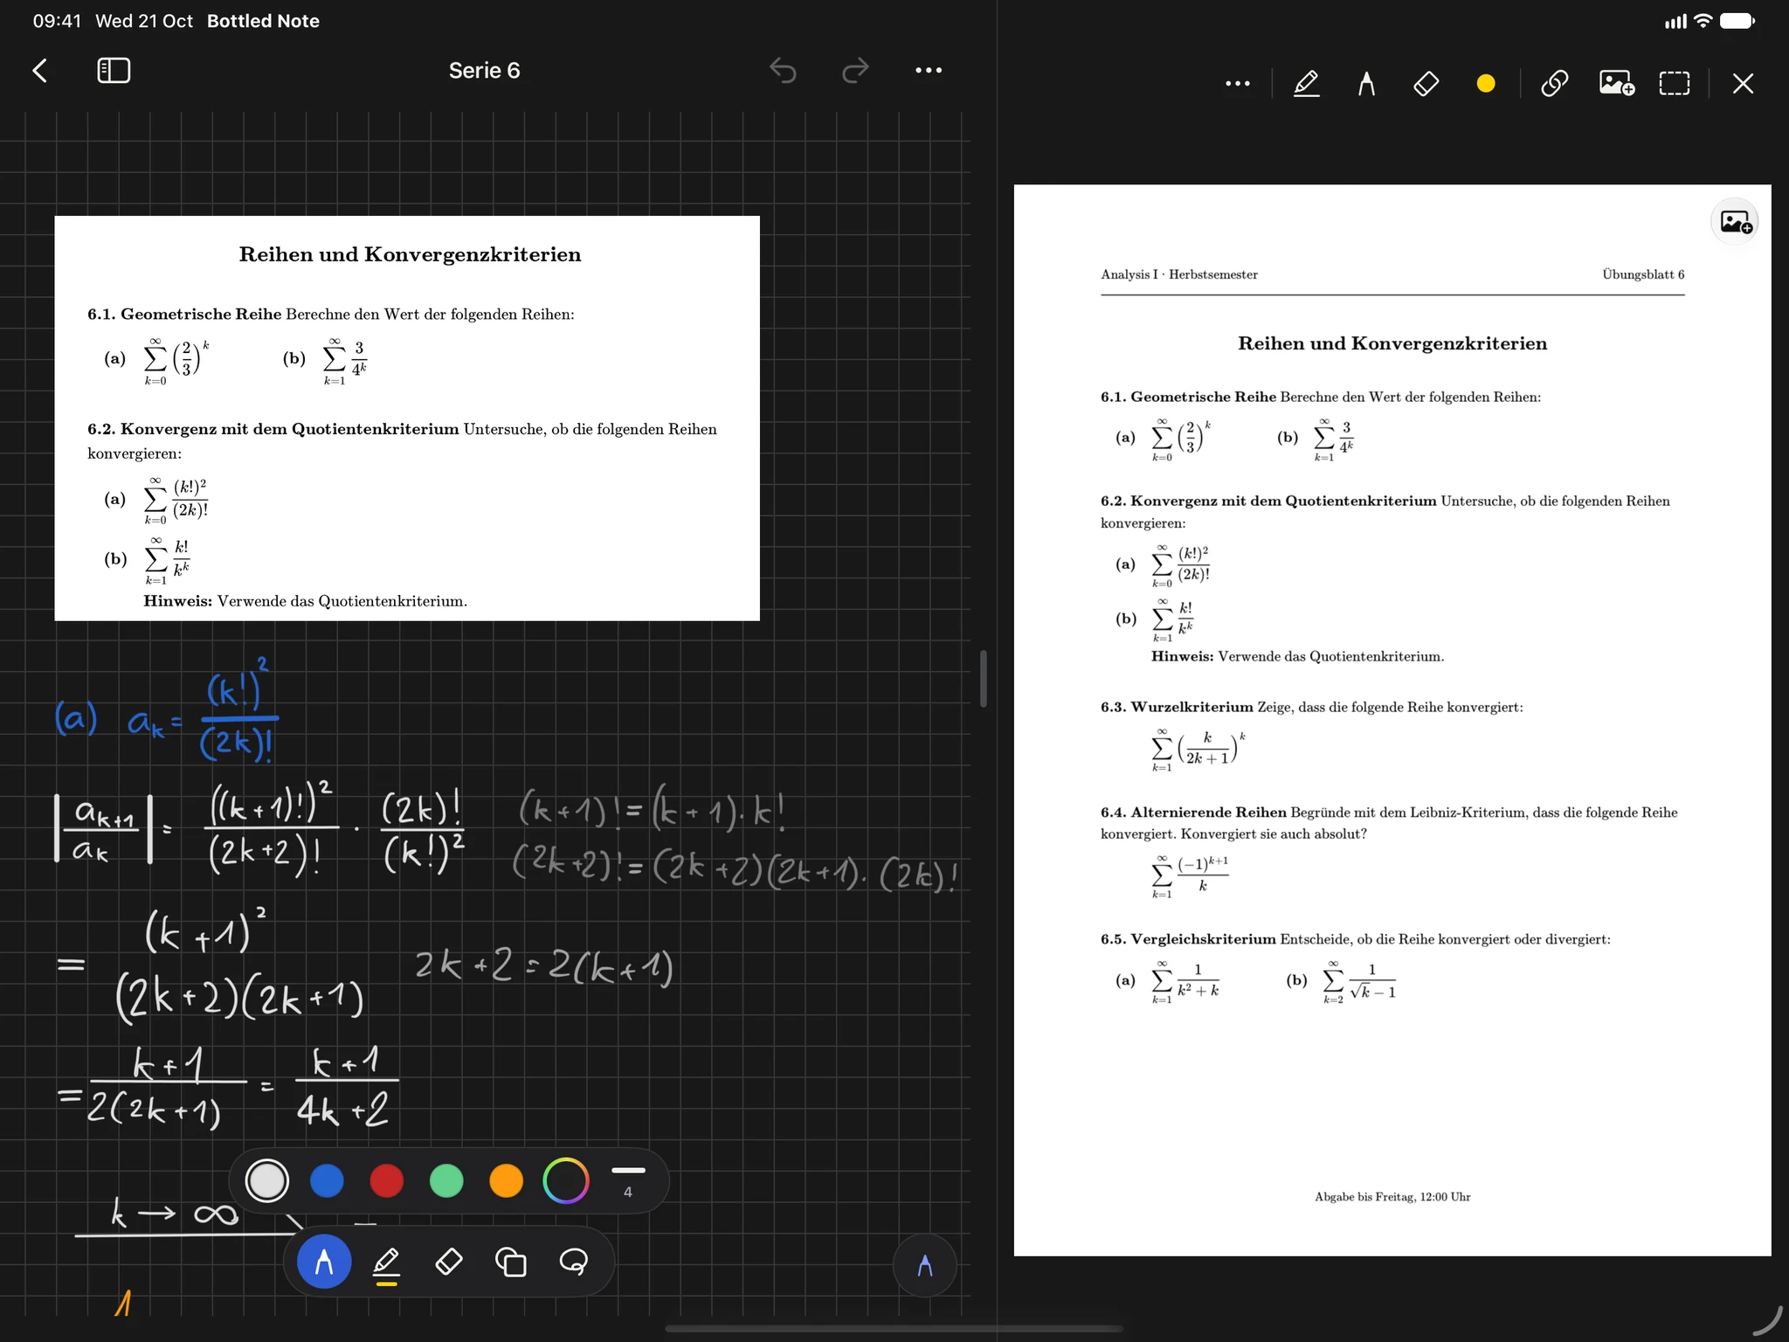Viewport: 1789px width, 1342px height.
Task: Tap the battery indicator in the status bar
Action: [1737, 21]
